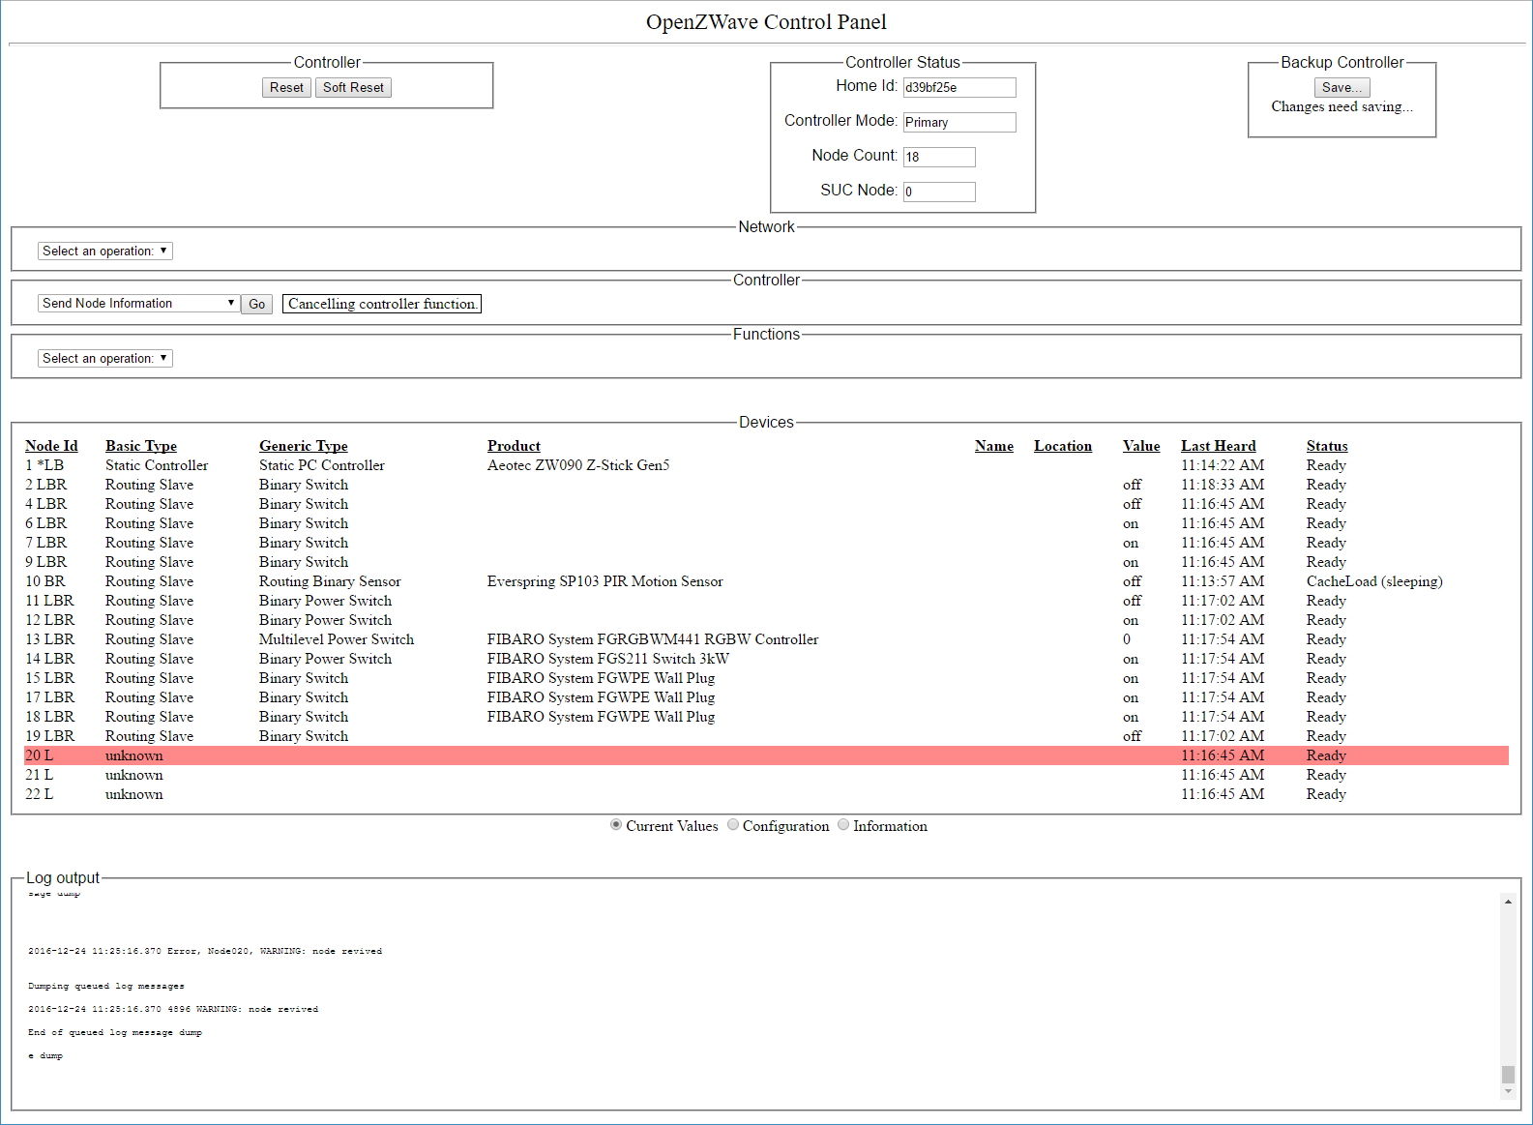1533x1125 pixels.
Task: Click 'Multilevel Power Switch' generic type
Action: pyautogui.click(x=337, y=639)
